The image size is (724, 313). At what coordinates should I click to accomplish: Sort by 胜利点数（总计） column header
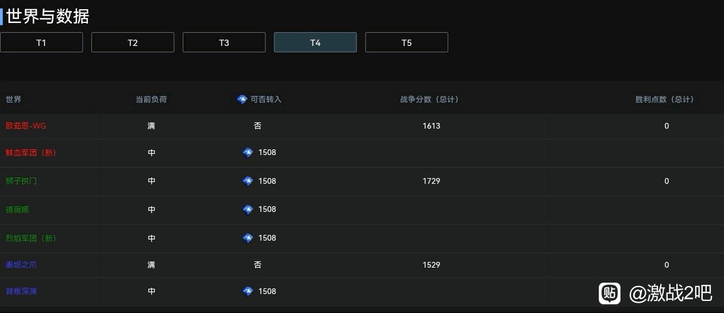pyautogui.click(x=665, y=99)
